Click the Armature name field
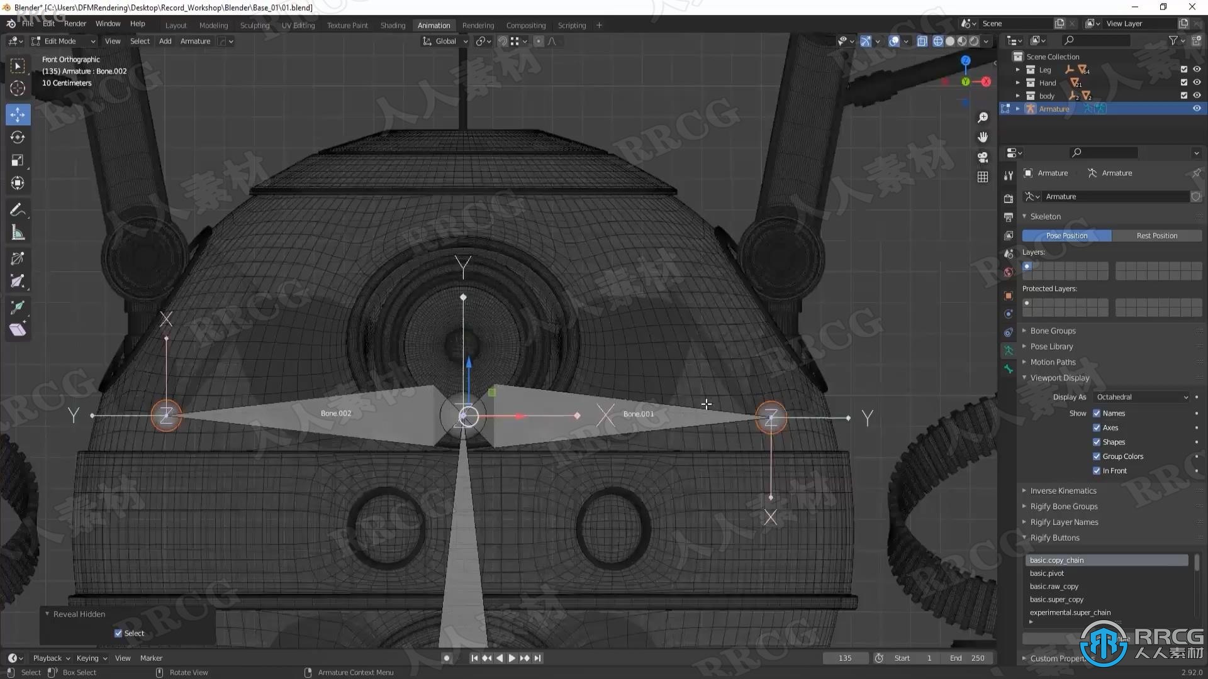The width and height of the screenshot is (1208, 679). pyautogui.click(x=1115, y=196)
